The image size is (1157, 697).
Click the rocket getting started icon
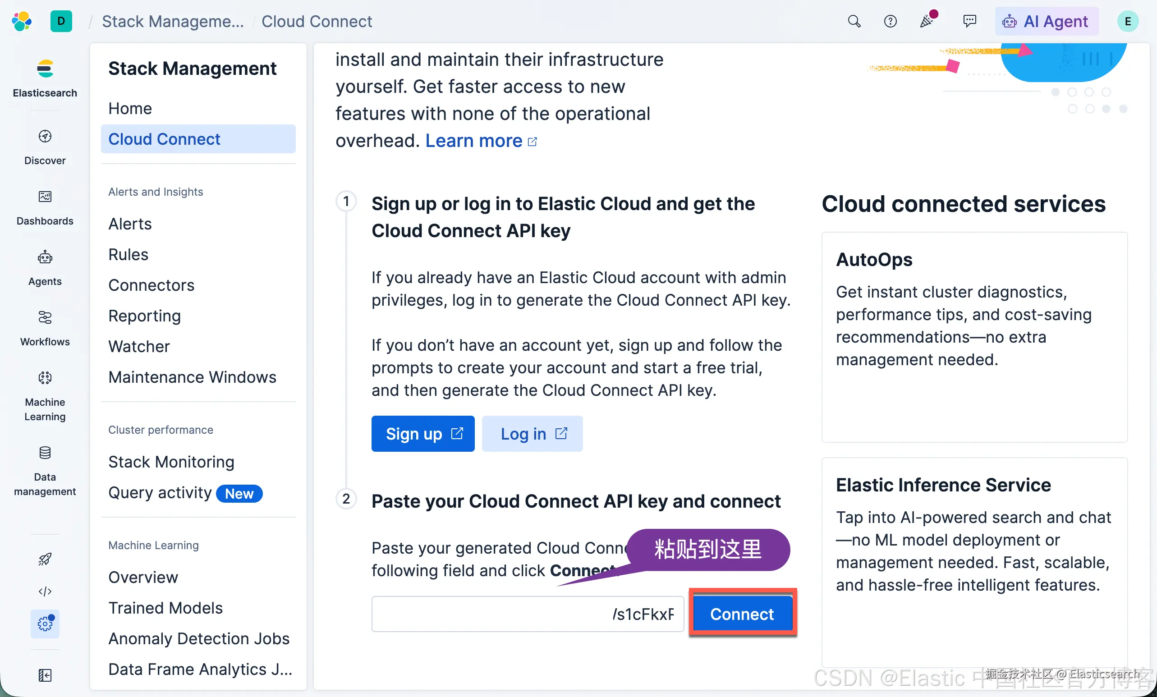(x=45, y=559)
